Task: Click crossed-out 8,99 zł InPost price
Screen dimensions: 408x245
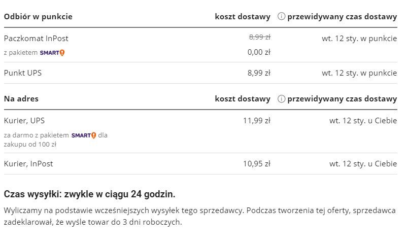Action: 259,37
